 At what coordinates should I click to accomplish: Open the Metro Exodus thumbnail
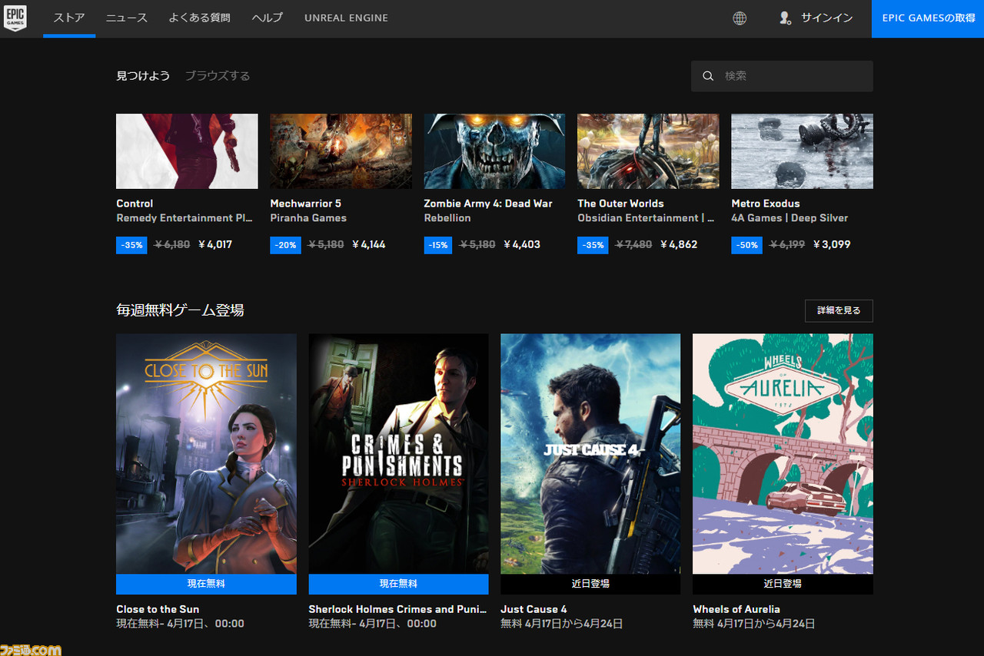(x=802, y=151)
